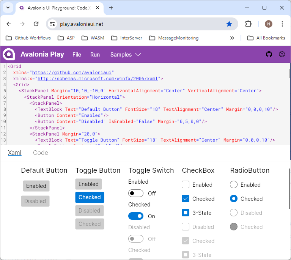291x260 pixels.
Task: Open the settings gear icon
Action: tap(282, 54)
